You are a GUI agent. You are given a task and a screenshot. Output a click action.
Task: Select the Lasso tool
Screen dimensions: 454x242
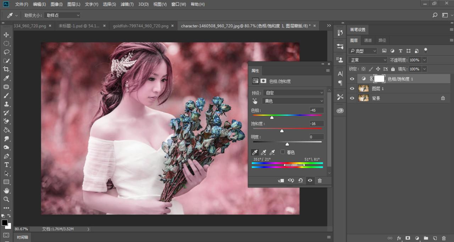(6, 52)
